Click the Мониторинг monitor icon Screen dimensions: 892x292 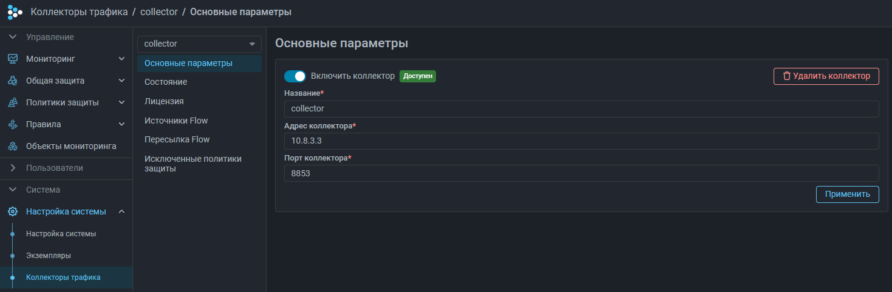[x=12, y=59]
